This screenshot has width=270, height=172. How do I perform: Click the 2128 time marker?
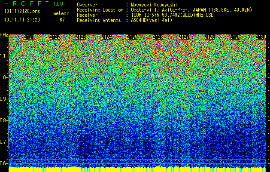pos(209,37)
